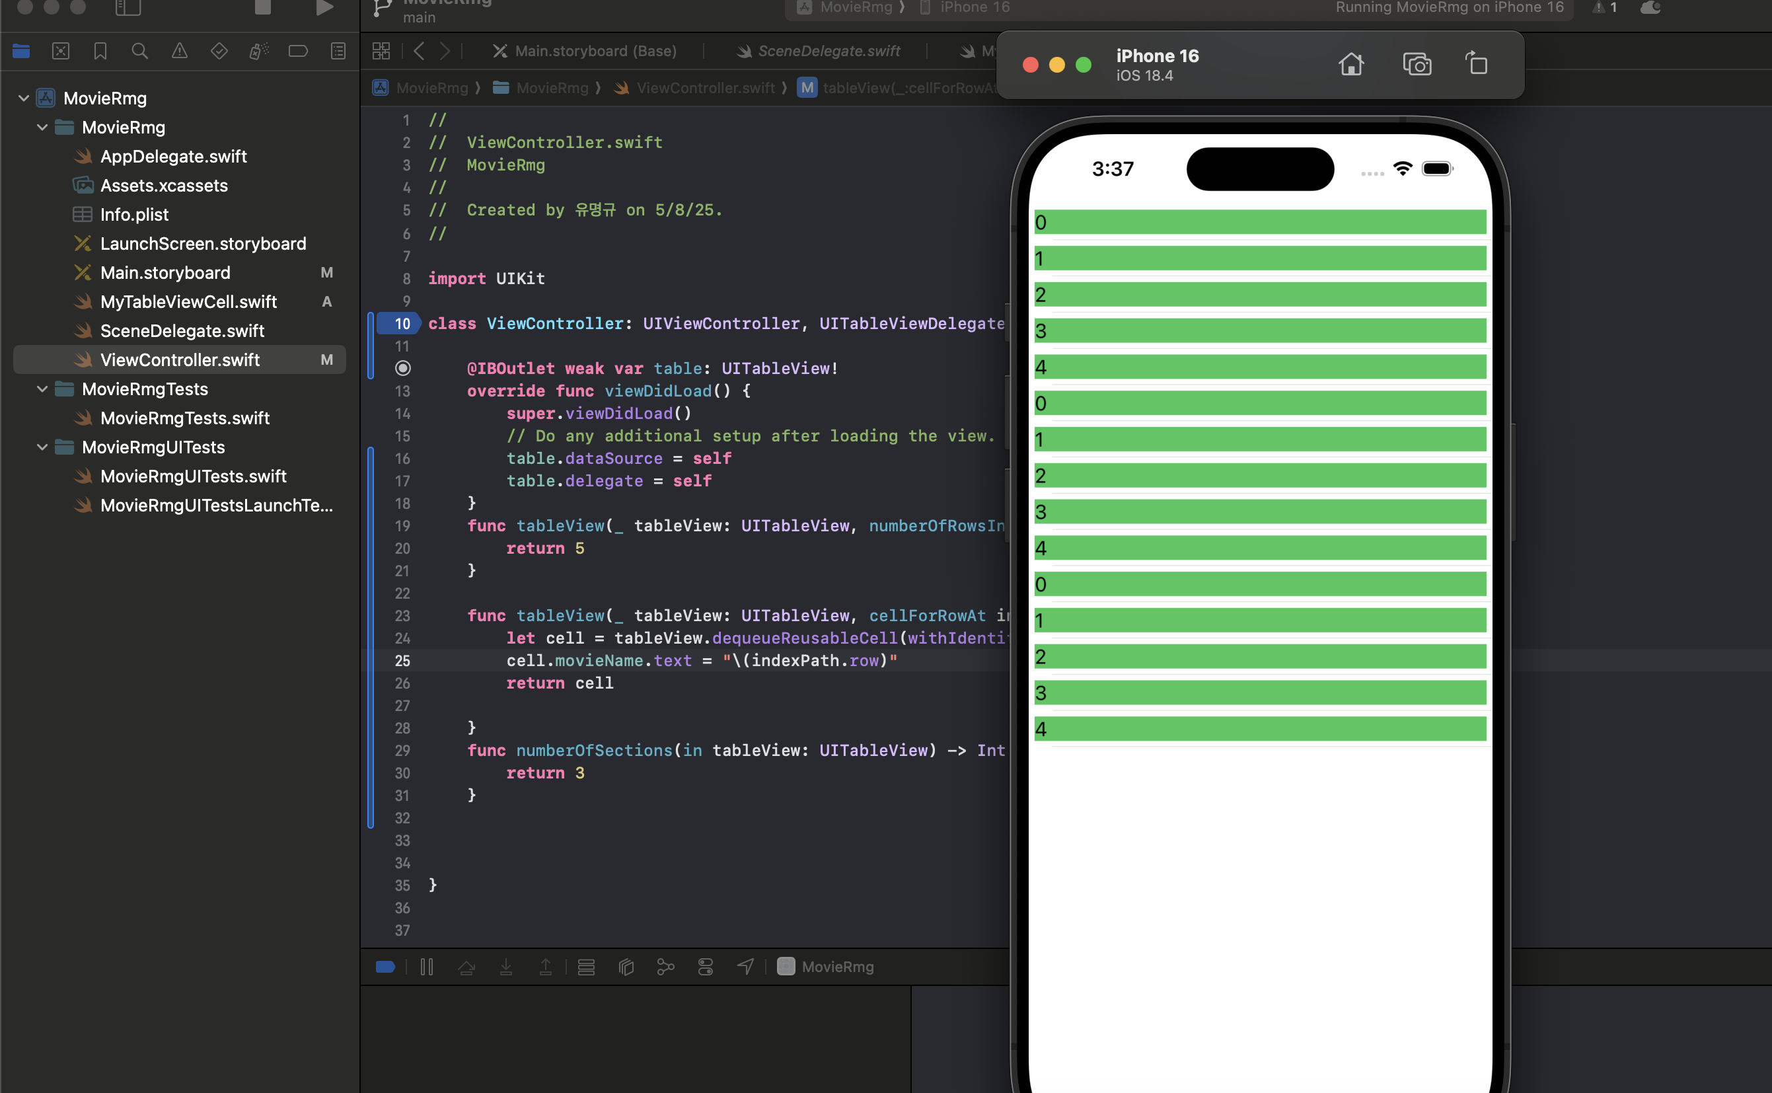Screen dimensions: 1772x1093
Task: Switch to Main.storyboard (Base) tab
Action: point(585,52)
